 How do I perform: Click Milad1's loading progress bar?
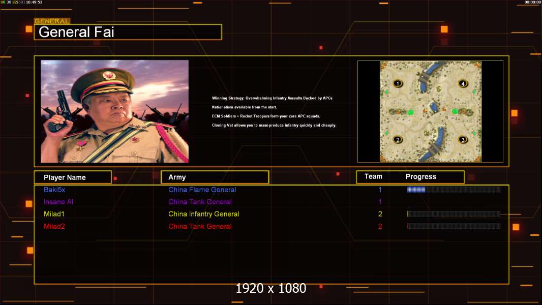click(x=454, y=214)
